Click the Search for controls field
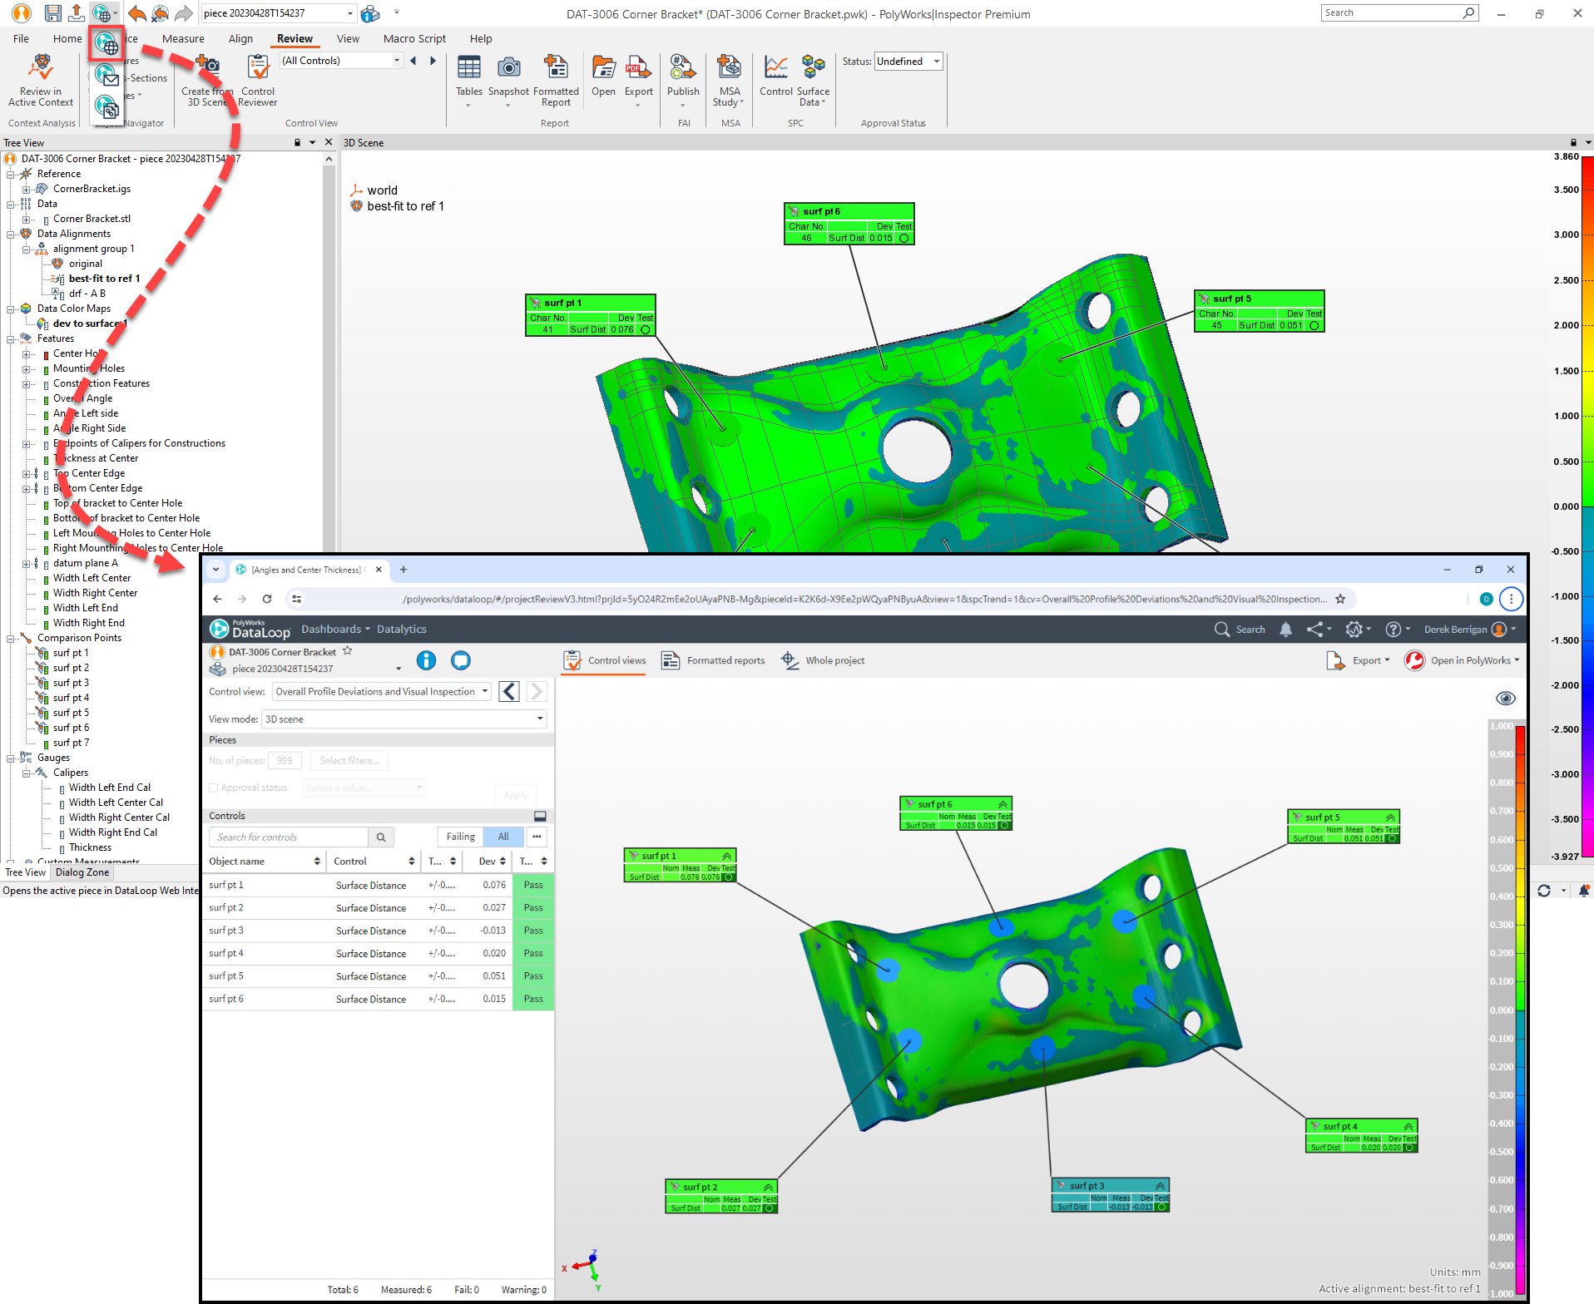 [x=288, y=837]
